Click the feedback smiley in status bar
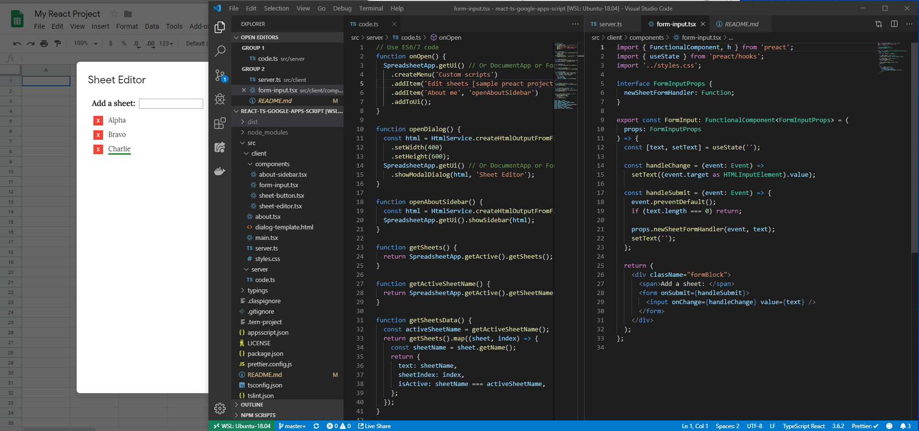919x431 pixels. [889, 426]
